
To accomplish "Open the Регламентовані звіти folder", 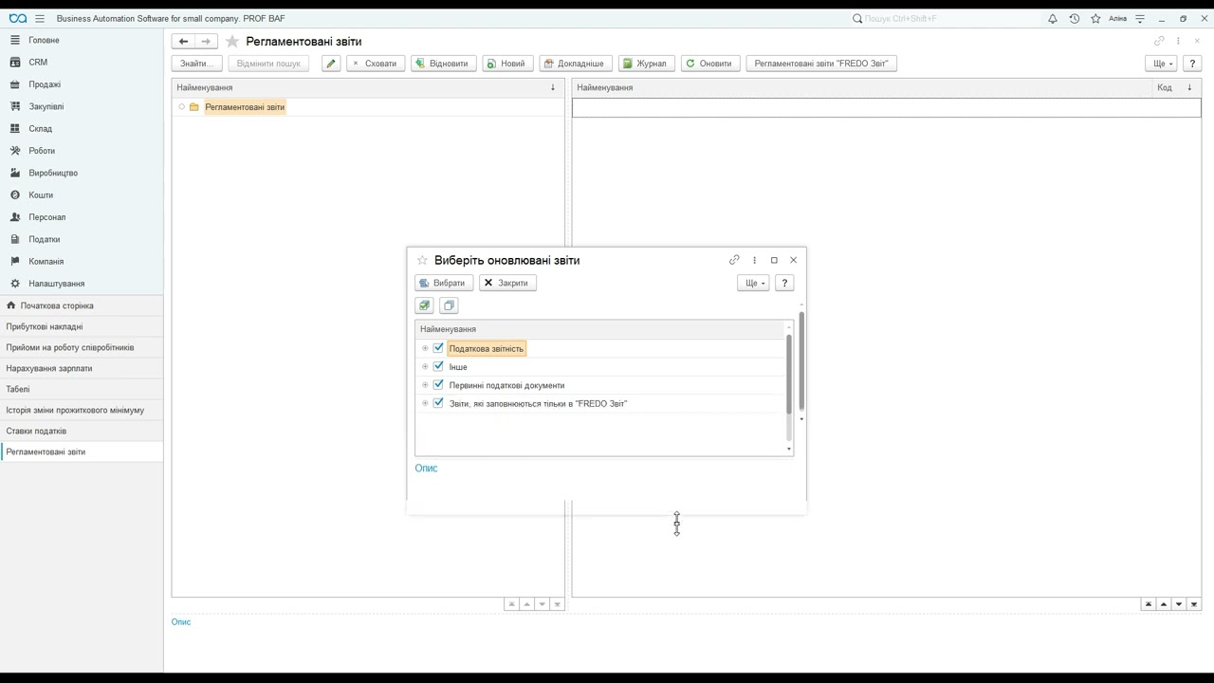I will point(245,107).
